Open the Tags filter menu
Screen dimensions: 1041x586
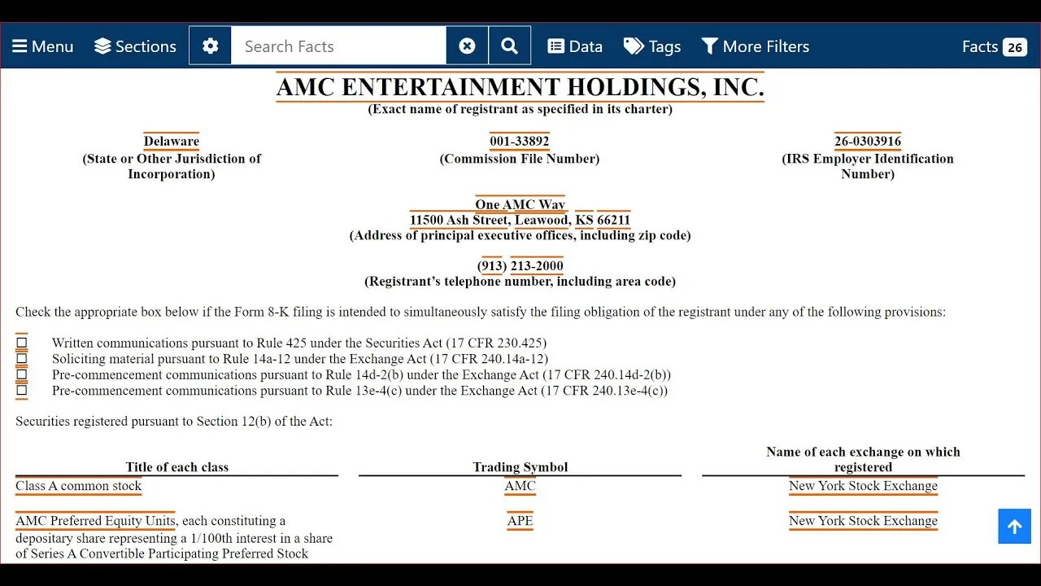pyautogui.click(x=652, y=46)
